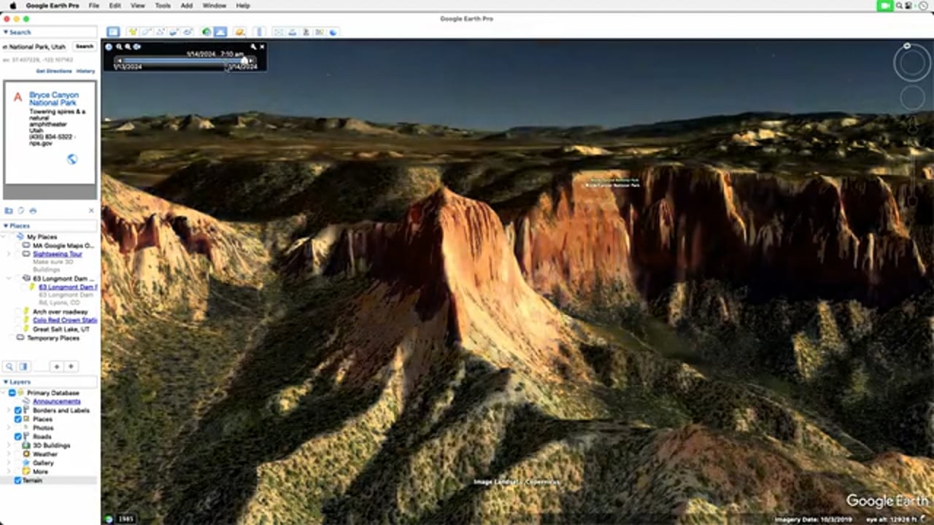934x525 pixels.
Task: Open the Bryce Canyon National Park result link
Action: pyautogui.click(x=53, y=98)
